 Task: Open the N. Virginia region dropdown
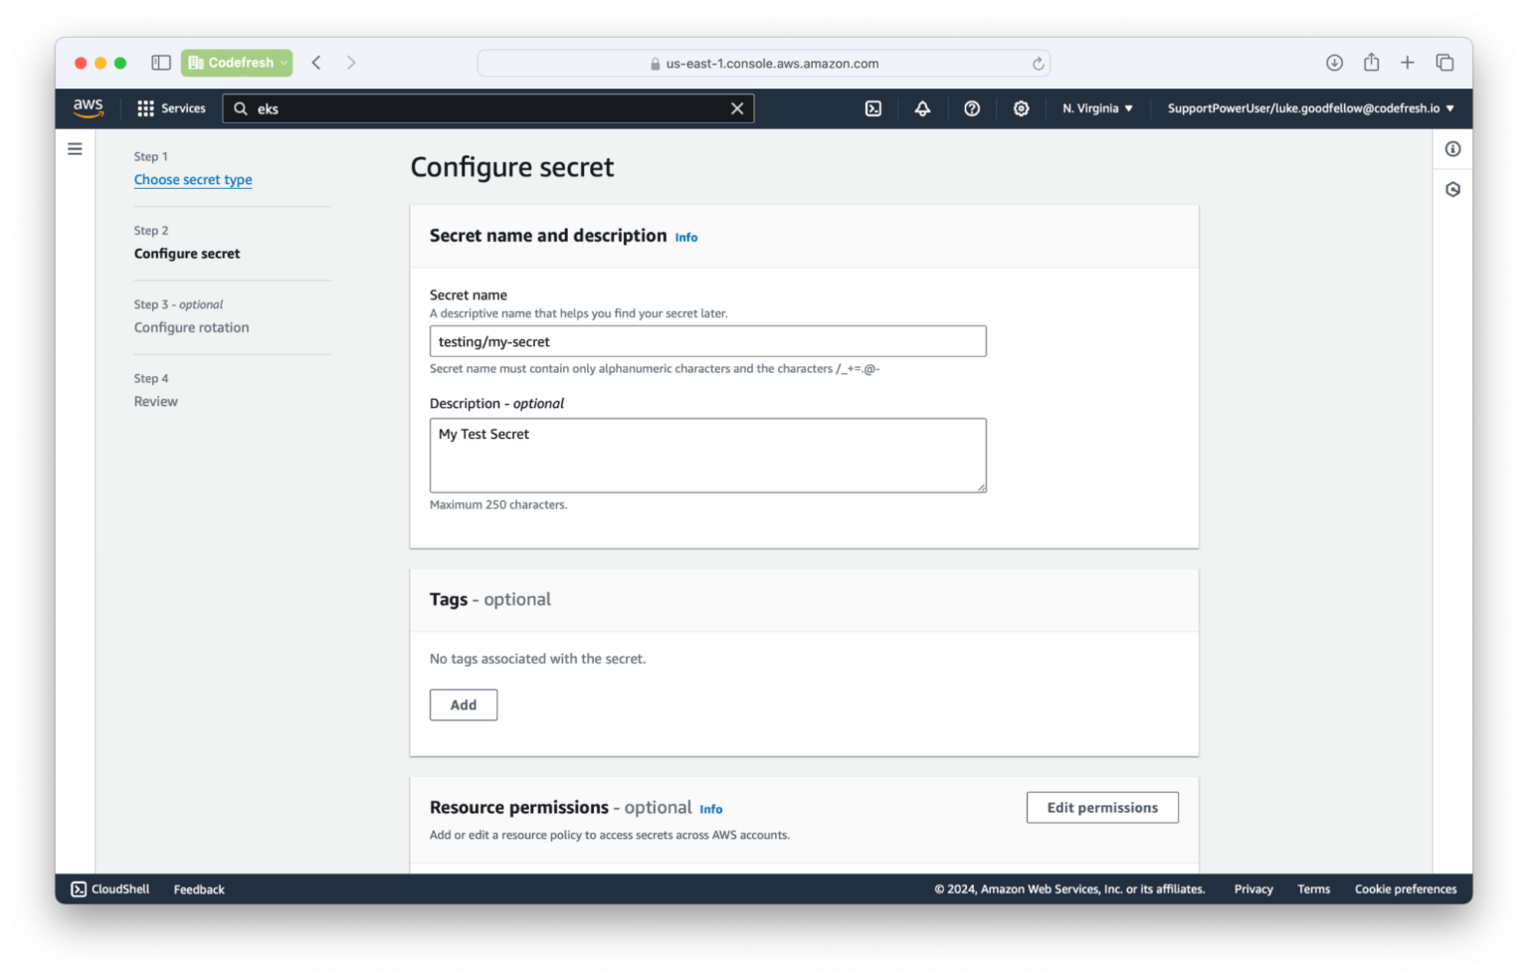coord(1096,107)
